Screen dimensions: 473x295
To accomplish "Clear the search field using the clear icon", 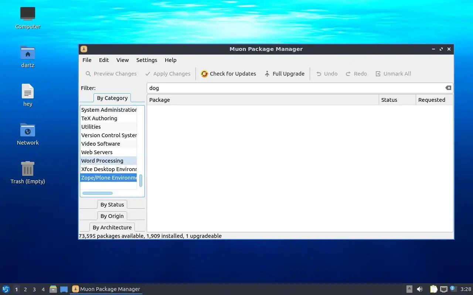I will point(448,88).
